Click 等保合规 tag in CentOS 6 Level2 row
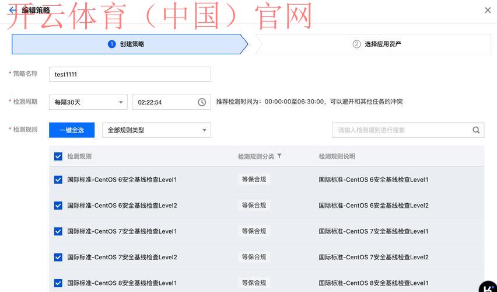The height and width of the screenshot is (292, 497). tap(254, 206)
